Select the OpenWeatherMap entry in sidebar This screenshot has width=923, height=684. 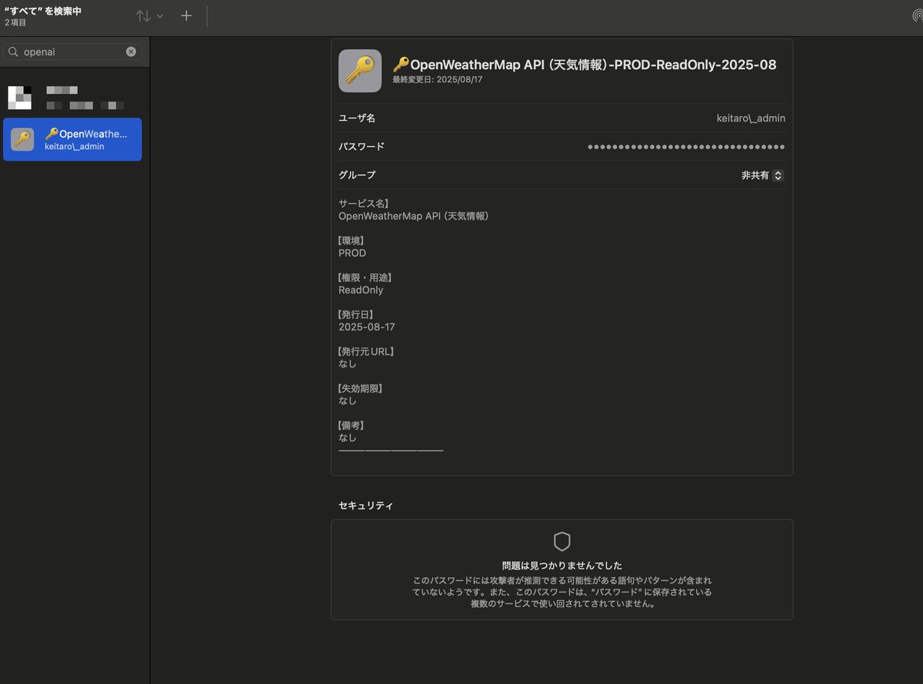point(72,139)
